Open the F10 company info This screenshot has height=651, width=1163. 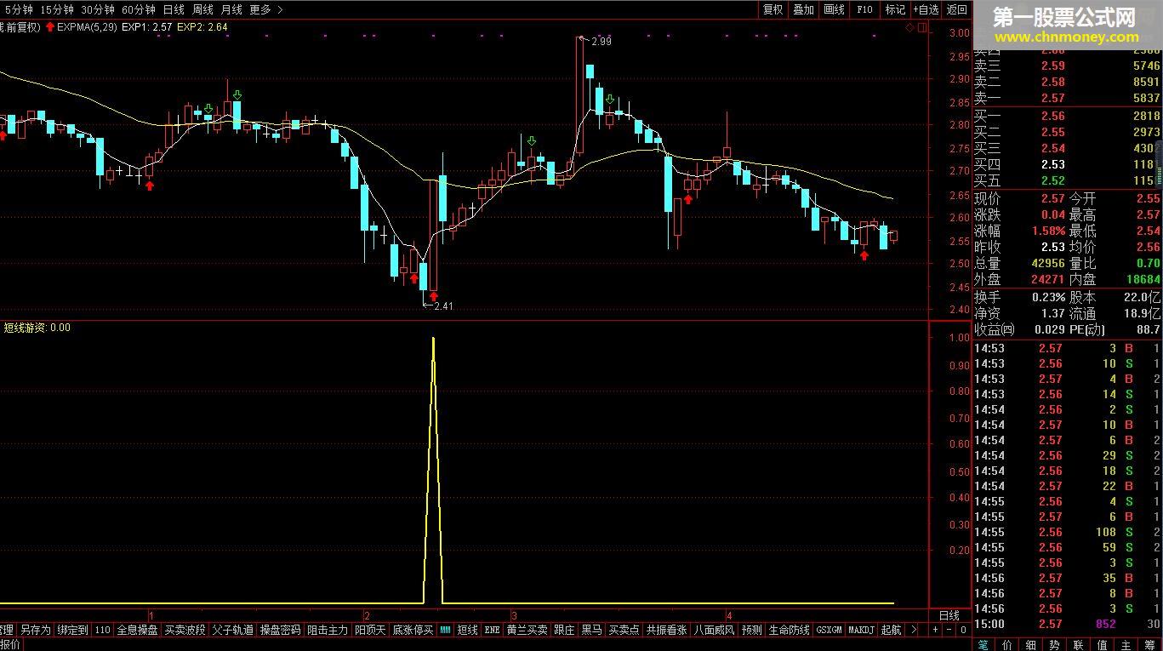864,9
